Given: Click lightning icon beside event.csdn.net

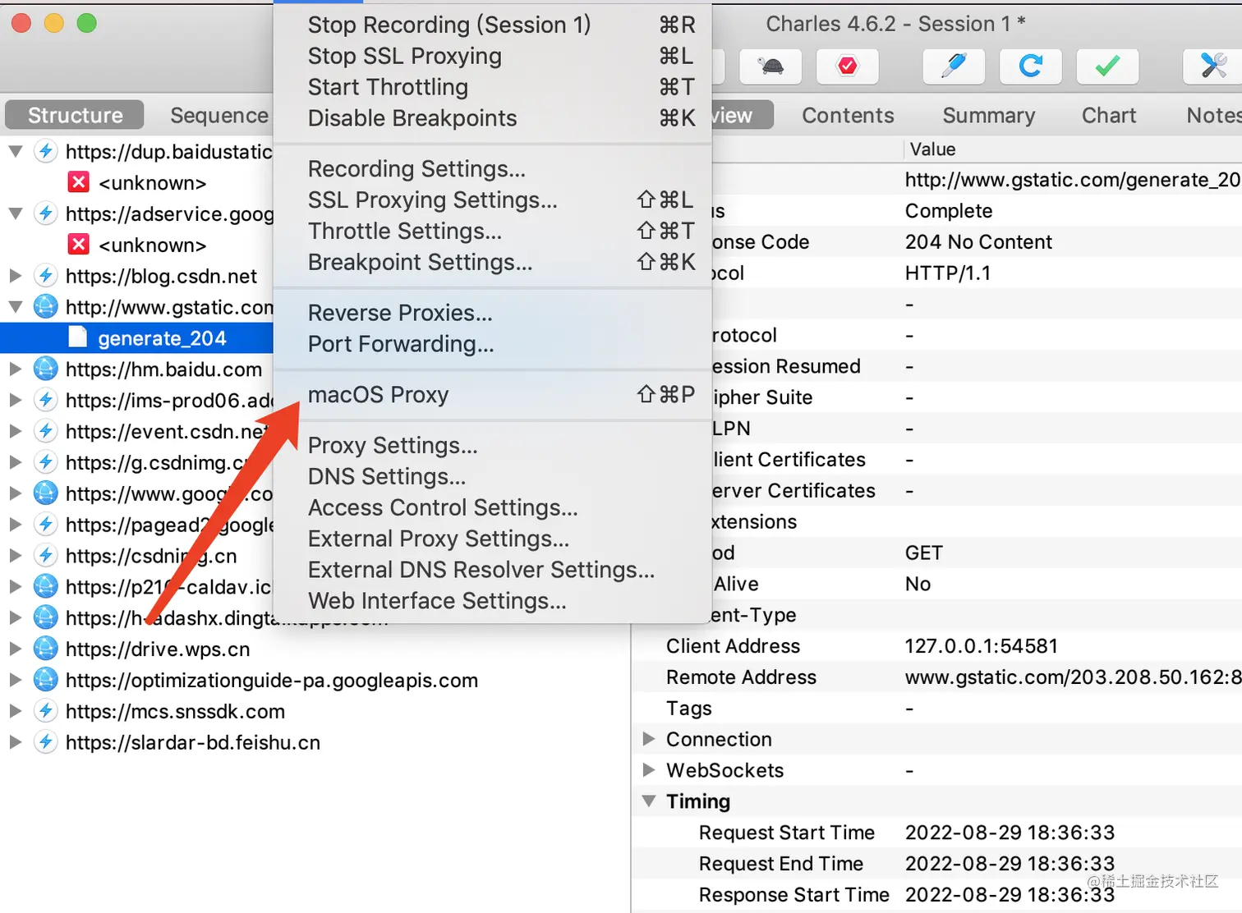Looking at the screenshot, I should point(46,431).
